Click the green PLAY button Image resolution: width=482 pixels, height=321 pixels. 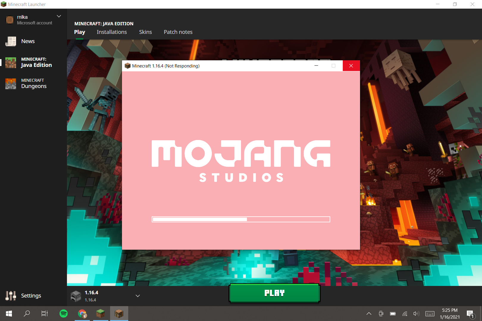coord(274,293)
